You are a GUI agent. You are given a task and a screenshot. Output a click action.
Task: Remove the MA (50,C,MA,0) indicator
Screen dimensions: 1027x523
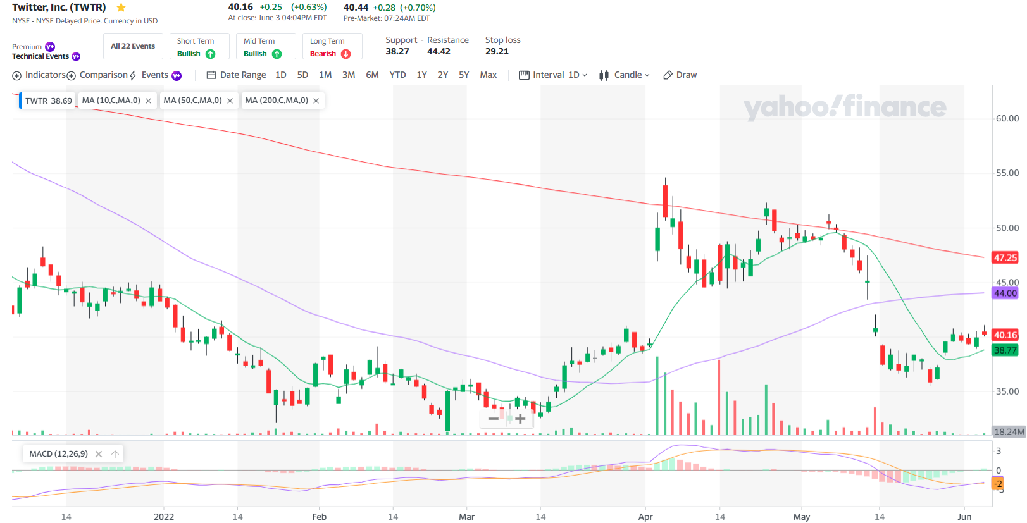(x=230, y=101)
